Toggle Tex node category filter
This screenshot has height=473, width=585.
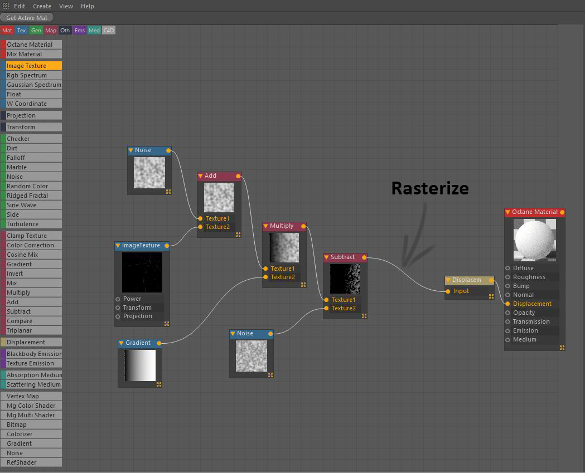(22, 31)
